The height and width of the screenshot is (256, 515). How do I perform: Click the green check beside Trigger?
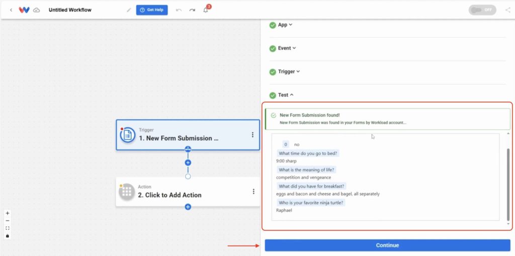273,71
